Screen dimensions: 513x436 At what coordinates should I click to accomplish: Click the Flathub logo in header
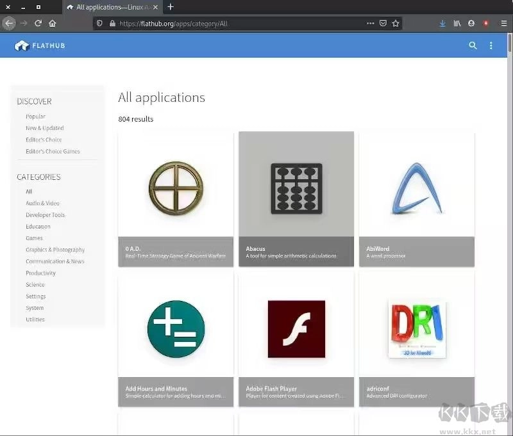coord(40,45)
